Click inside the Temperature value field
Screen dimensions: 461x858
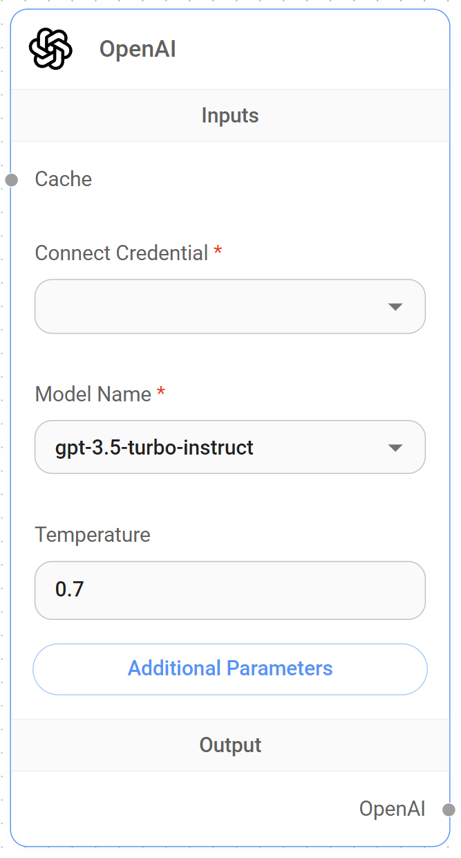[230, 590]
